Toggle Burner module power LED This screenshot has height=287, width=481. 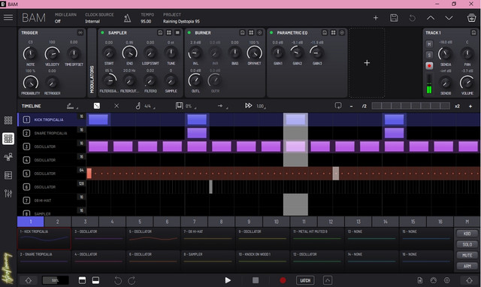(x=189, y=32)
